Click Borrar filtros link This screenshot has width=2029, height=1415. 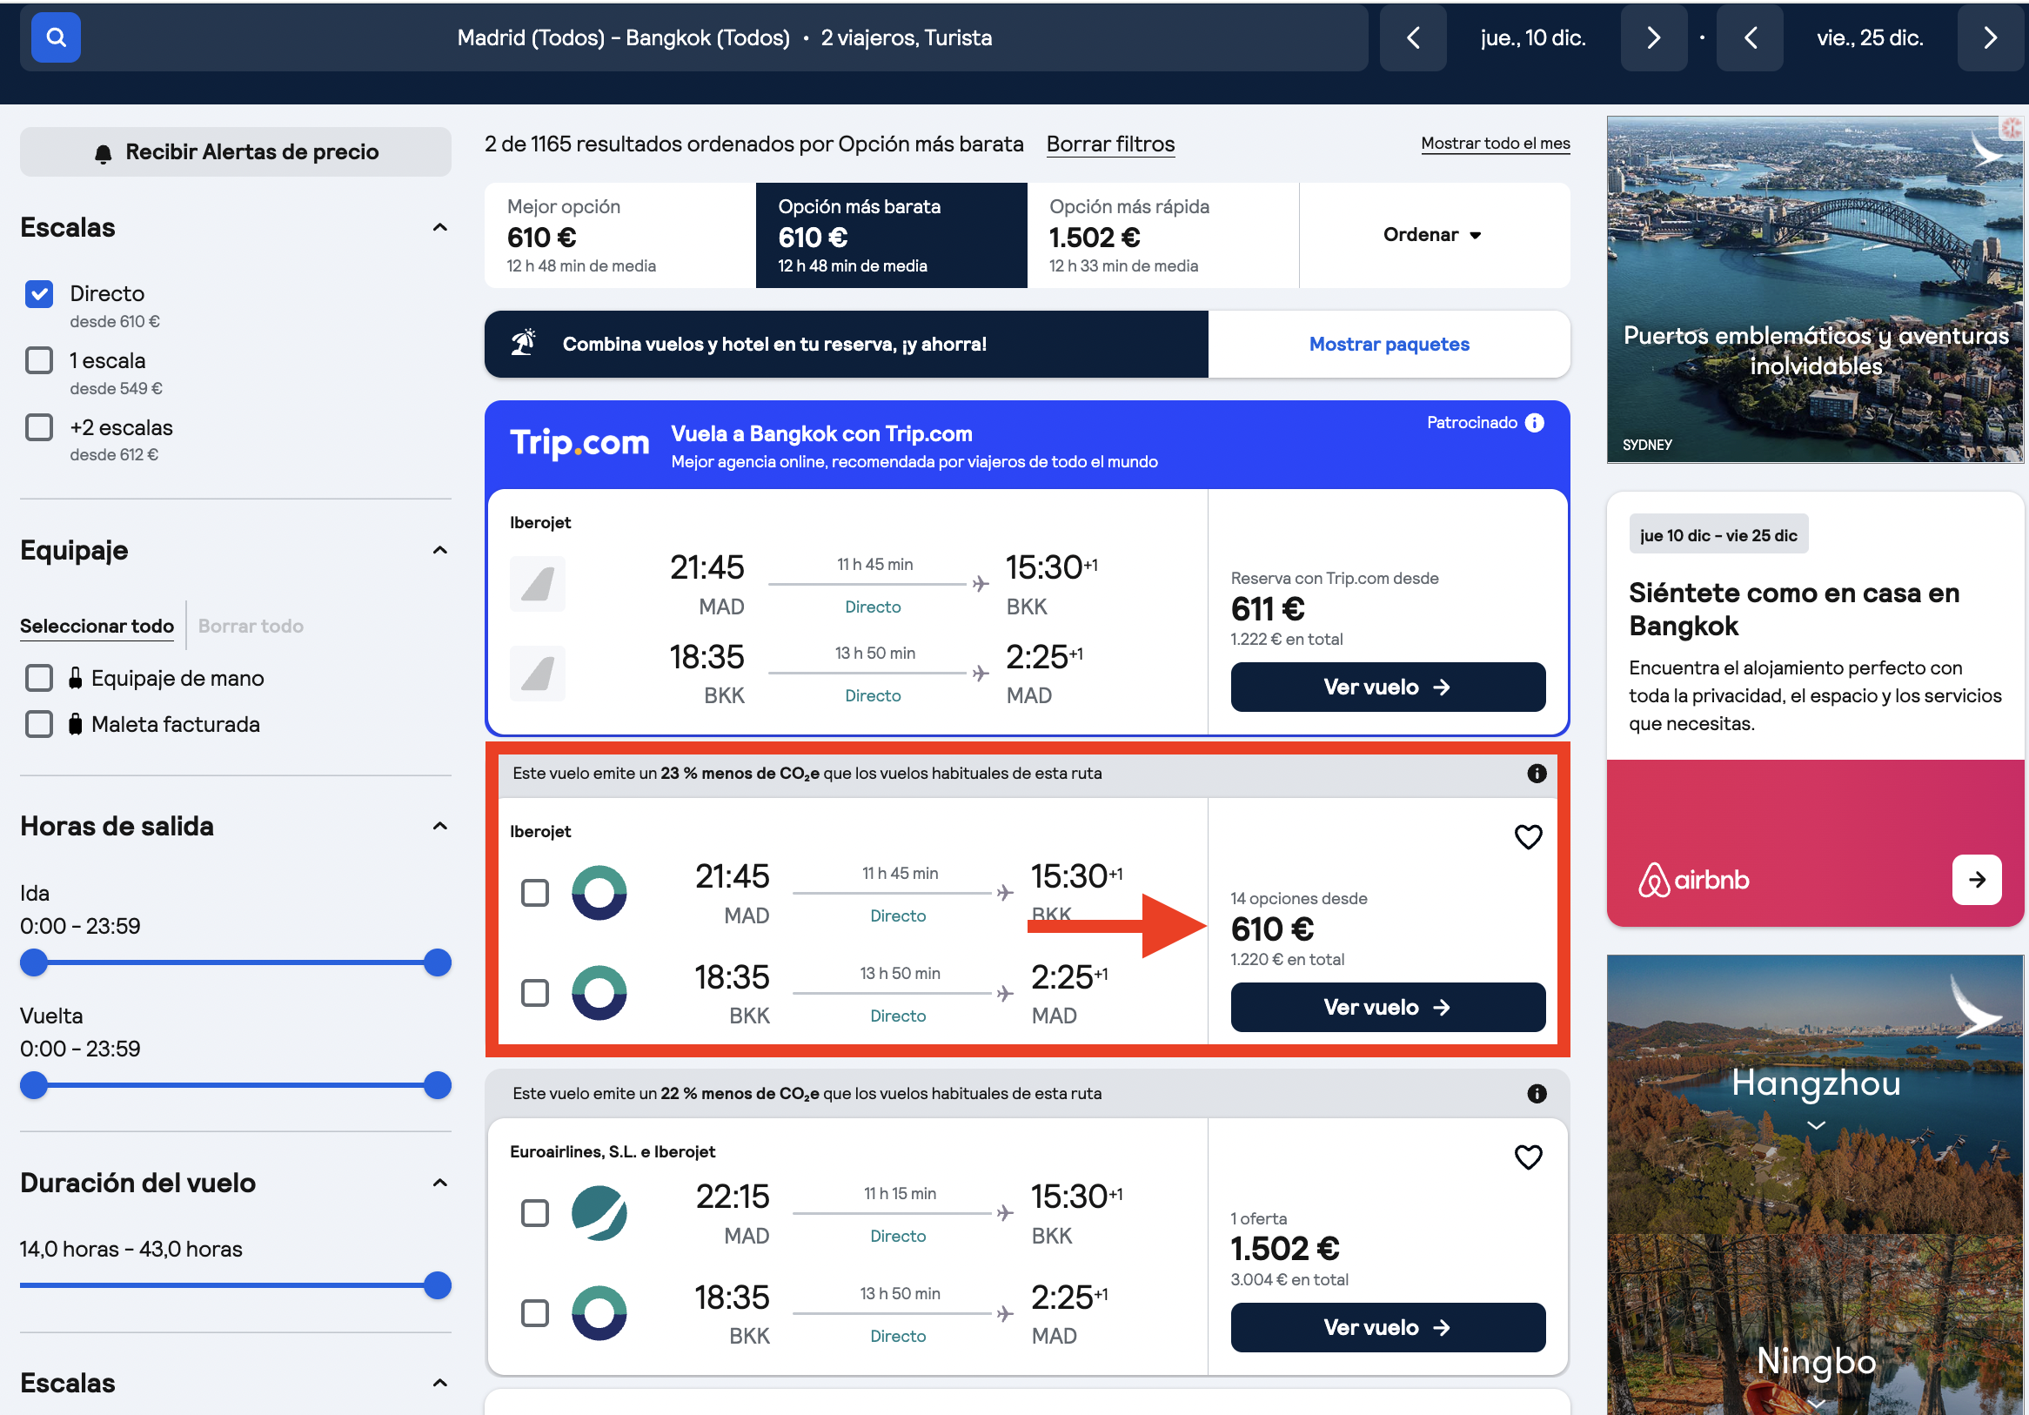[1111, 144]
